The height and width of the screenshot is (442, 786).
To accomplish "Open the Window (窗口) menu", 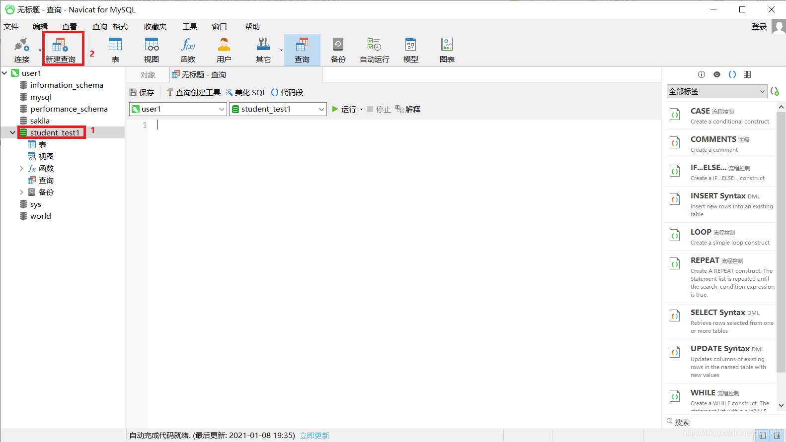I will pyautogui.click(x=219, y=27).
